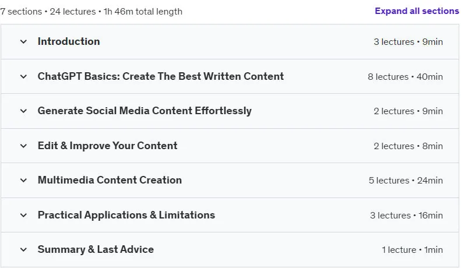Click Expand all sections link
Screen dimensions: 461x268
[417, 11]
